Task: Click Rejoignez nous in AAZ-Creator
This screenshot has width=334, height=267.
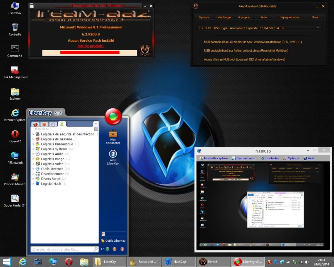Action: (x=289, y=17)
